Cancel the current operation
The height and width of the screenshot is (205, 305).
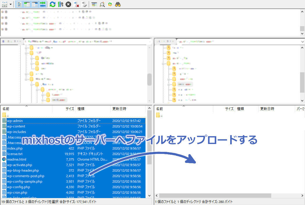(68, 4)
